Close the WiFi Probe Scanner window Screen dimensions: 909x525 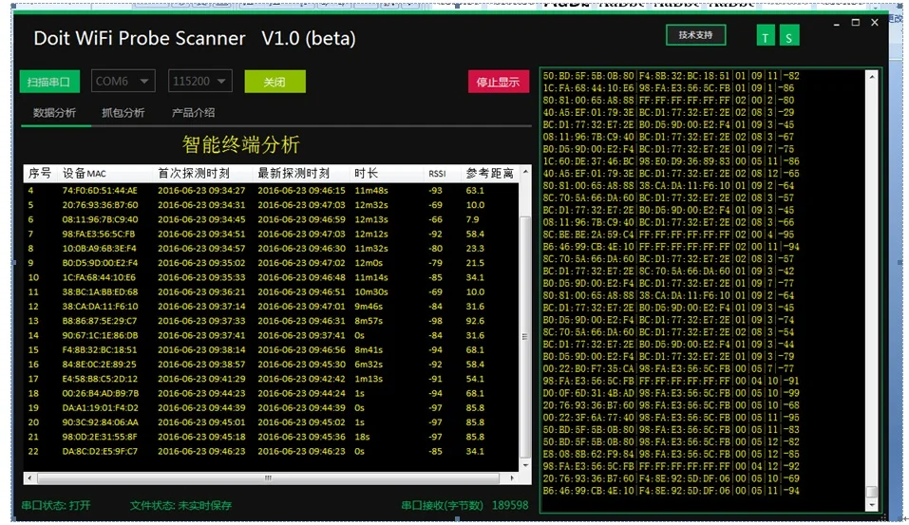point(874,23)
